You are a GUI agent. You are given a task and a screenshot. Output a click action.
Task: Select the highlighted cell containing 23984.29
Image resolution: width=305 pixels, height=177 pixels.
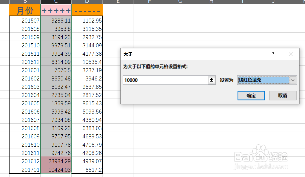(x=56, y=161)
